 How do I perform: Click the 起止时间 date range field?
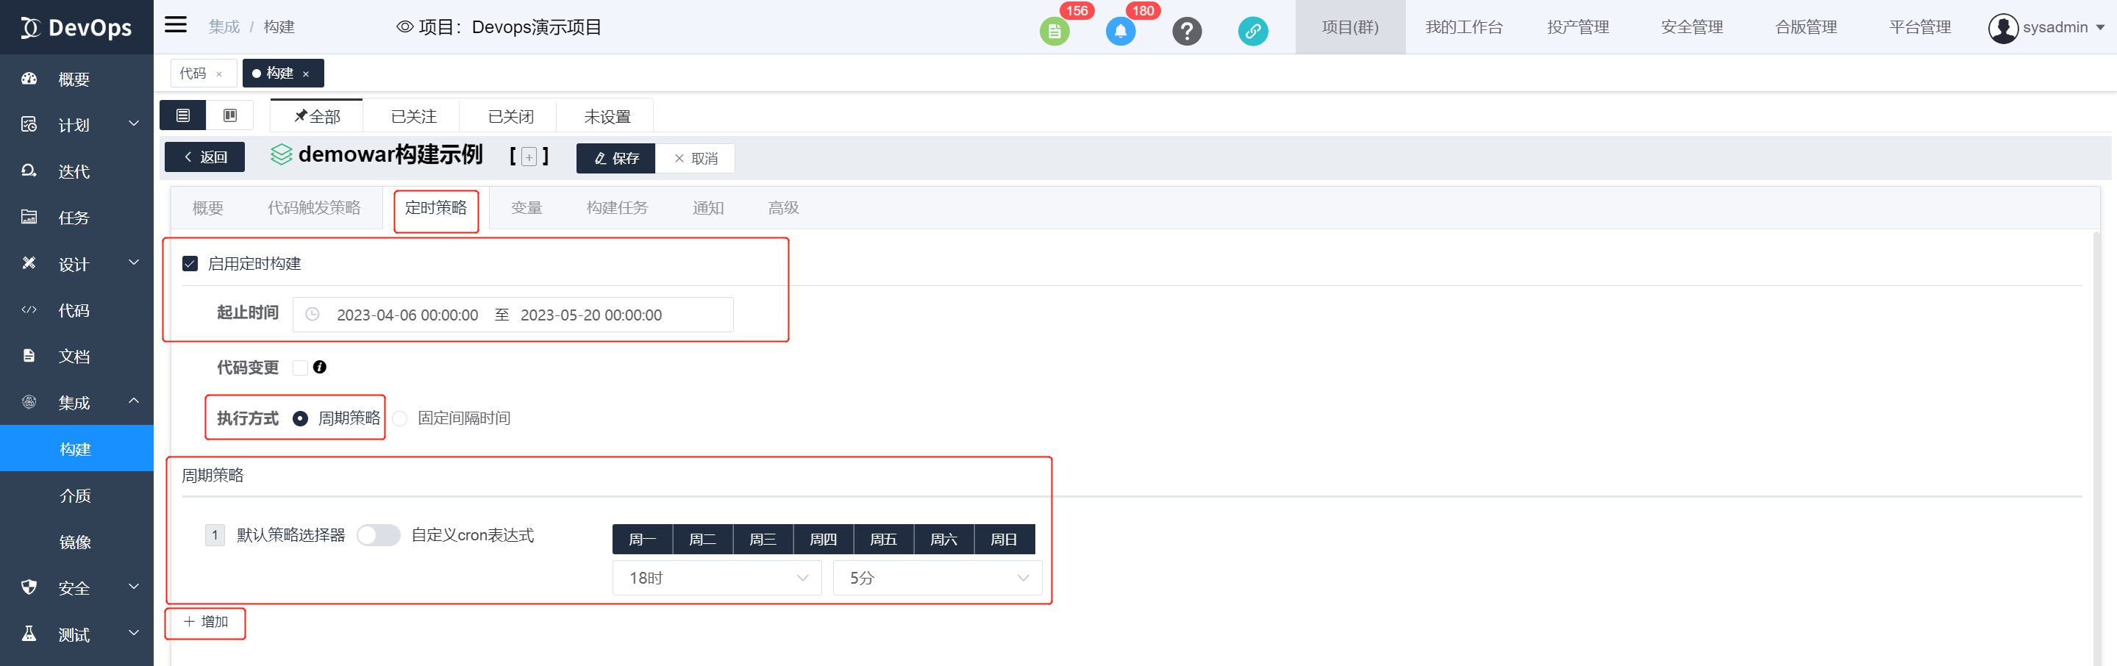[512, 315]
